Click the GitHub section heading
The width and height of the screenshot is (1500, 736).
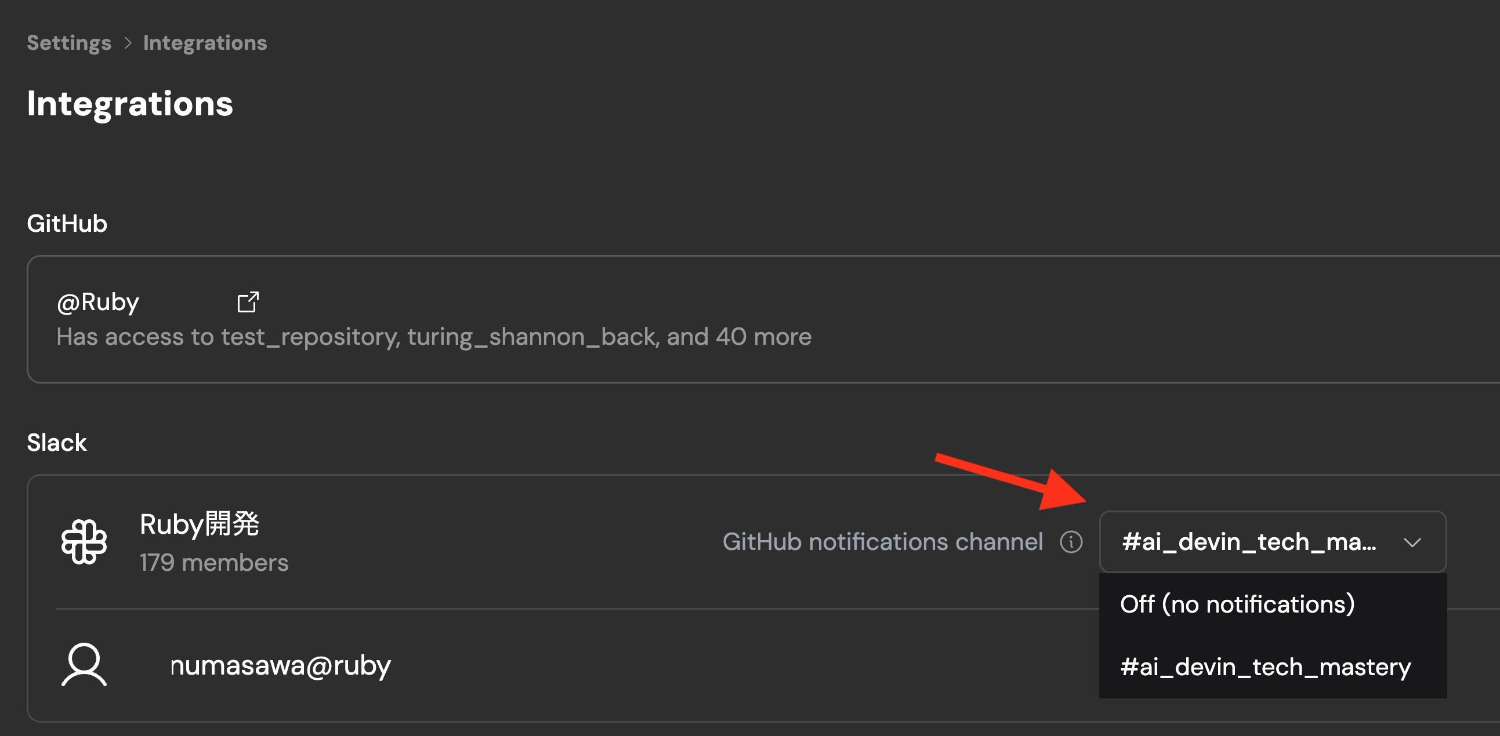tap(67, 224)
